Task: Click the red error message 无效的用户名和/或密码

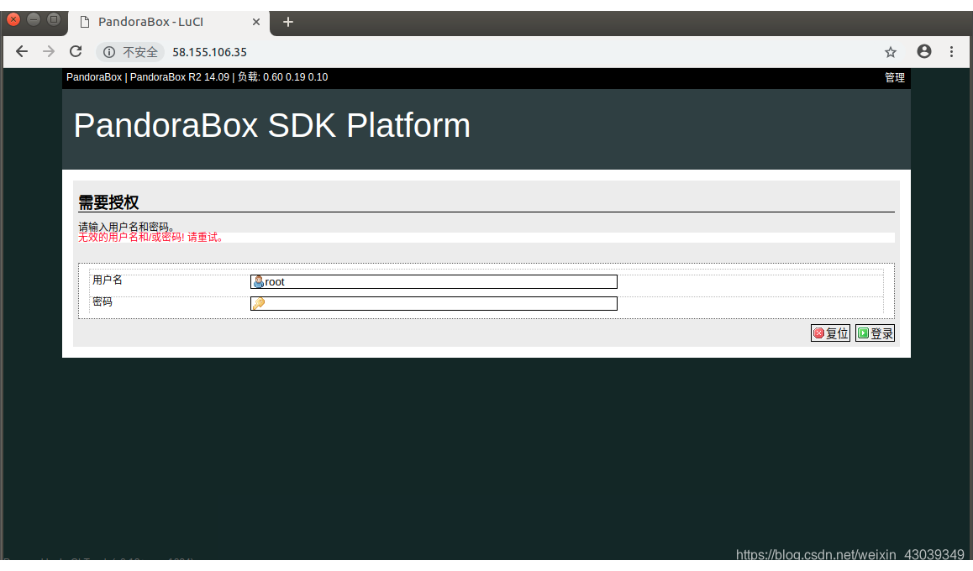Action: point(150,238)
